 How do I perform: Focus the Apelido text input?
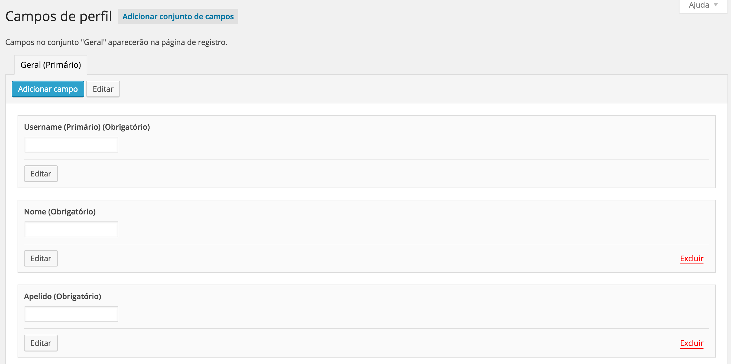pos(71,314)
